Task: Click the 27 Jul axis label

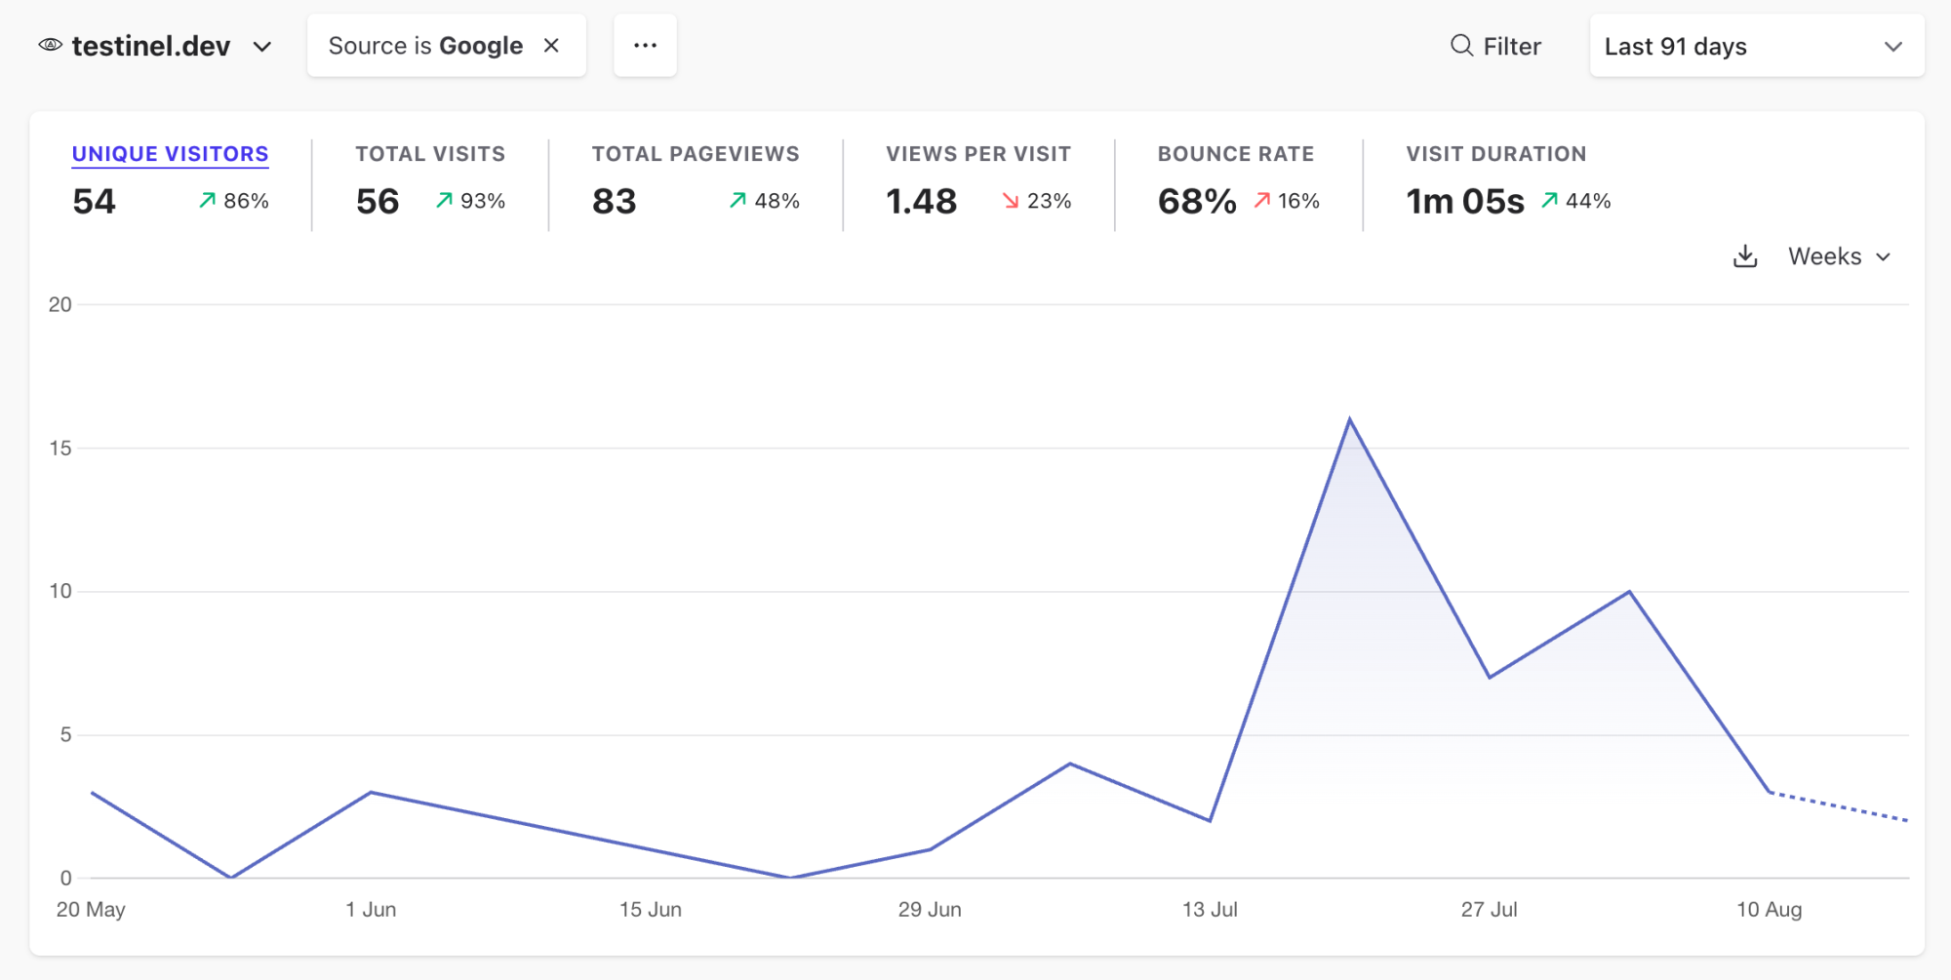Action: [x=1490, y=910]
